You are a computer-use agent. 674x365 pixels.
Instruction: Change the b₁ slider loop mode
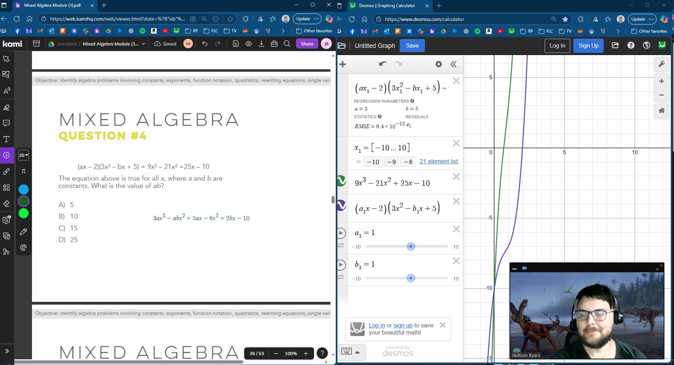click(341, 277)
